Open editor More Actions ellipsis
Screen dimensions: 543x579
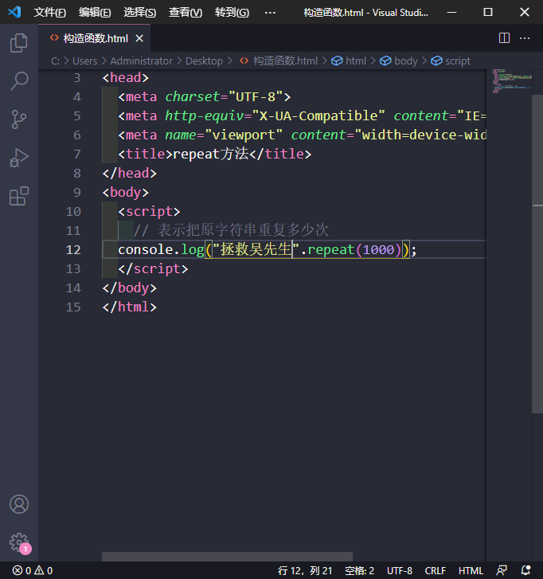pos(525,38)
